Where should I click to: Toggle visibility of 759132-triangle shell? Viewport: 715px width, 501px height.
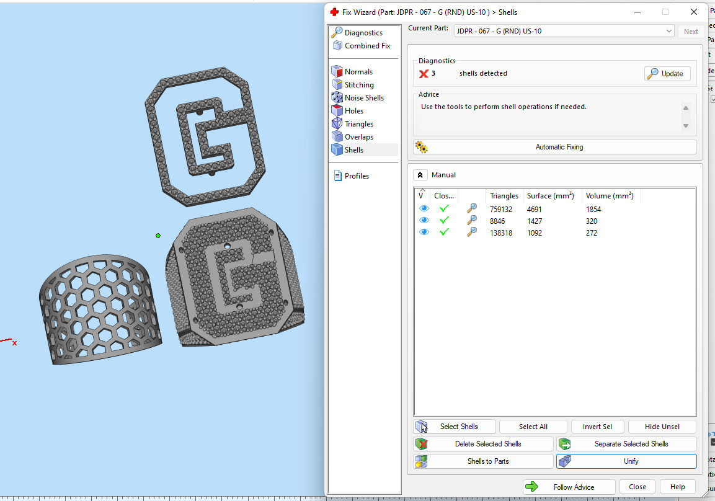pos(424,209)
